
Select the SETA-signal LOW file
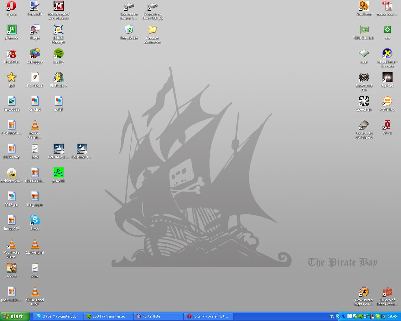tap(35, 296)
